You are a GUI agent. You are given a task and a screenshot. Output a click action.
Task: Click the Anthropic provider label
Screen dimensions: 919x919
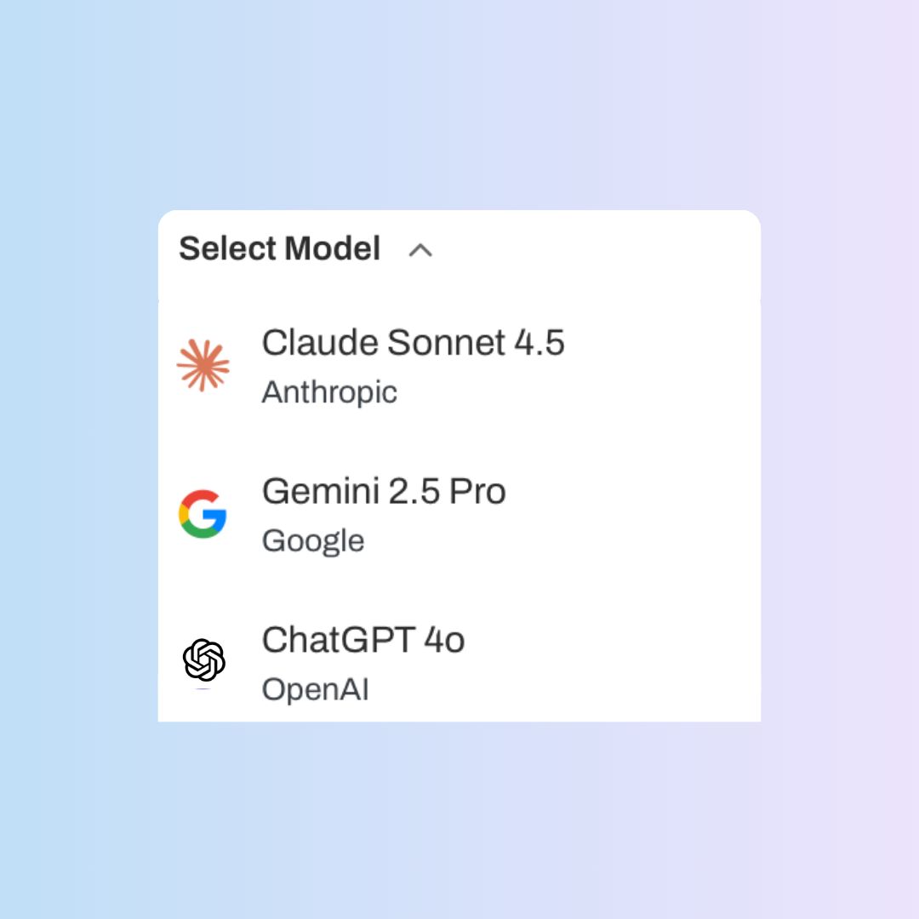click(329, 392)
